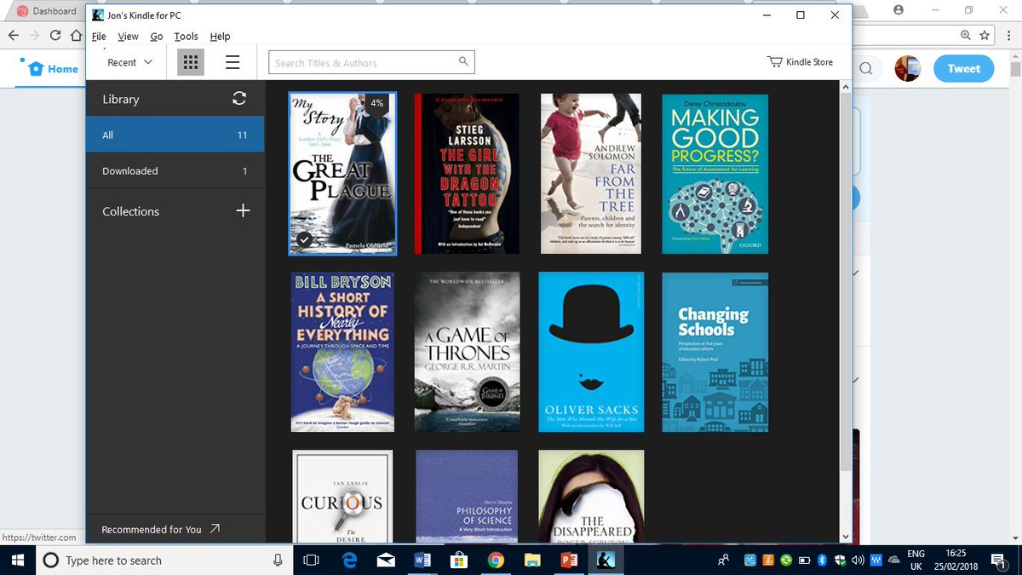Viewport: 1022px width, 575px height.
Task: Select the Philosophy of Science book cover
Action: (467, 497)
